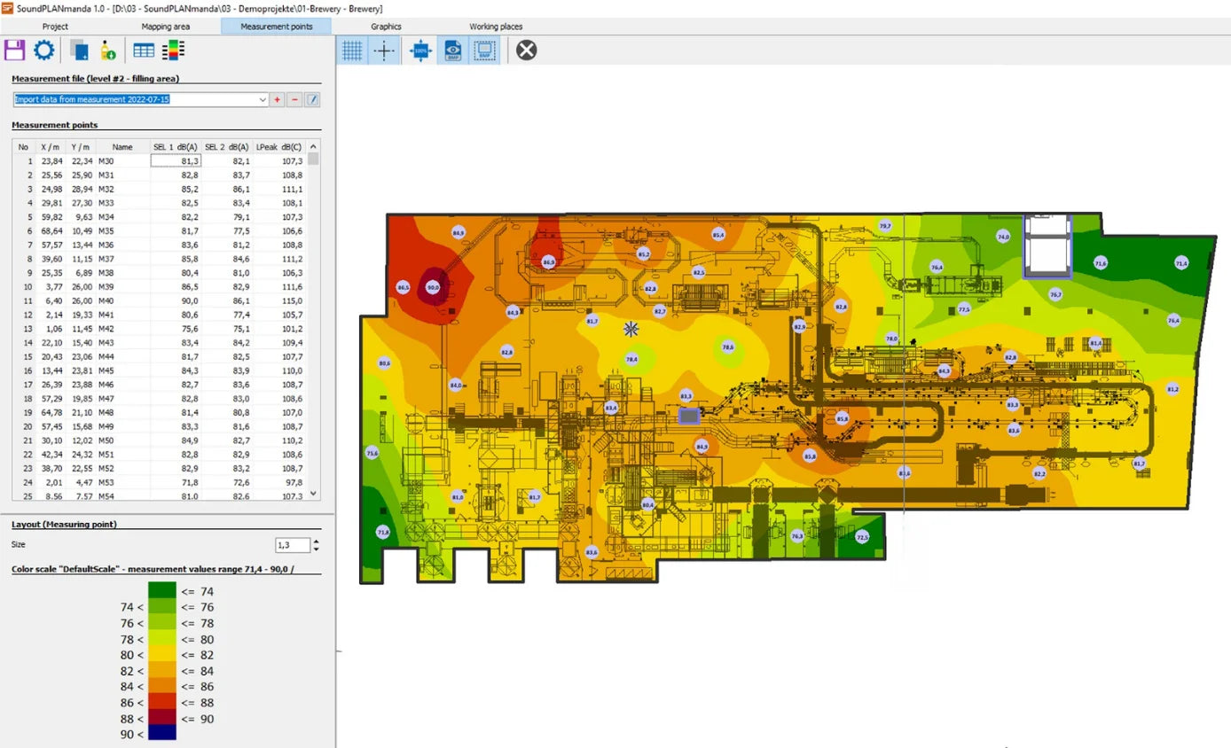Increase Size using the stepper arrow
Screen dimensions: 1231x748
317,541
